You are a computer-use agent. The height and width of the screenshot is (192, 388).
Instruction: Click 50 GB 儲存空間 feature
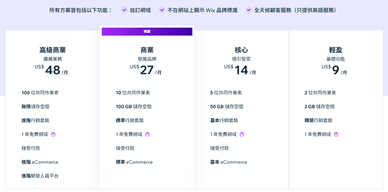pos(227,107)
